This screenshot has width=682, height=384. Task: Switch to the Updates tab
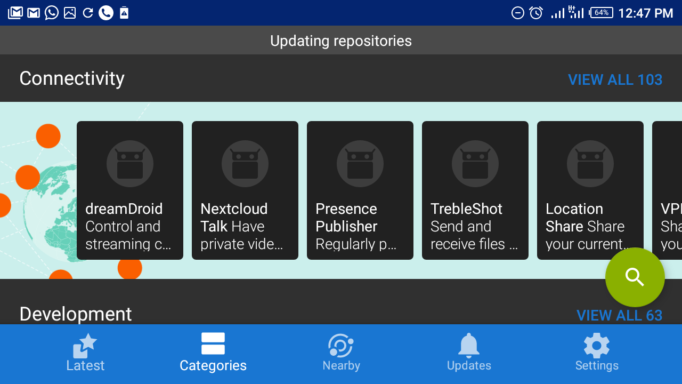469,354
